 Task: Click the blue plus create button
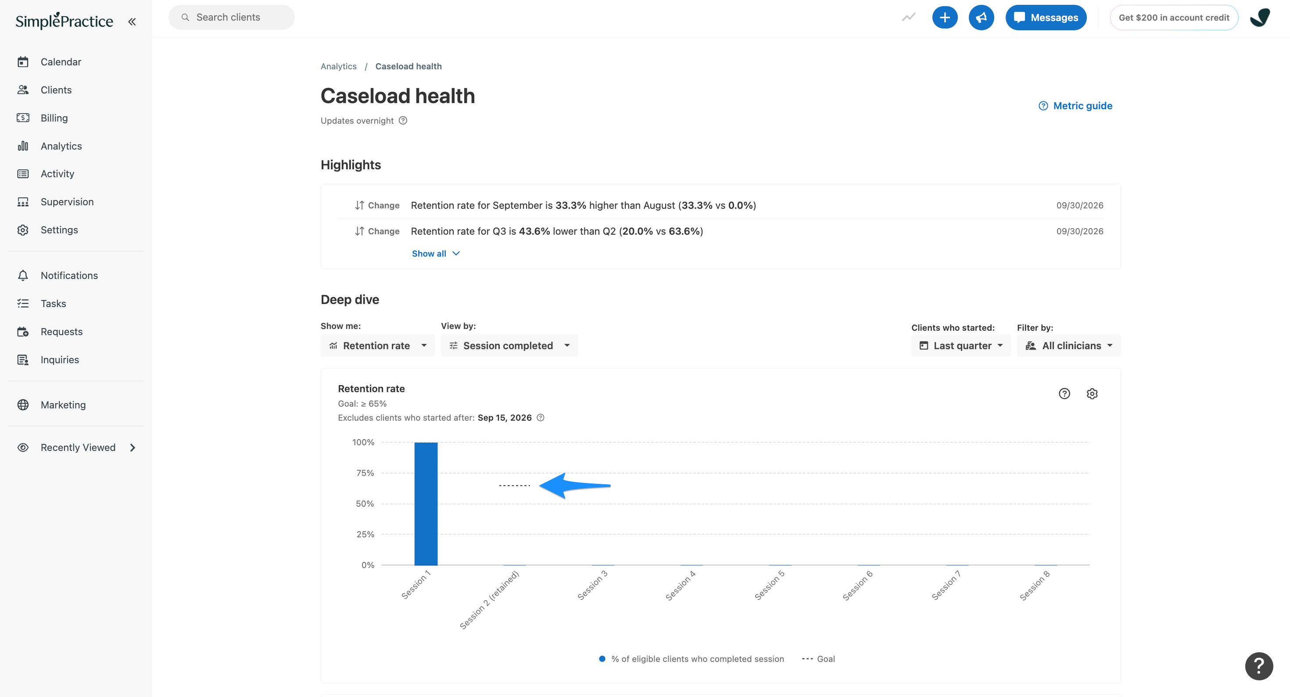944,18
